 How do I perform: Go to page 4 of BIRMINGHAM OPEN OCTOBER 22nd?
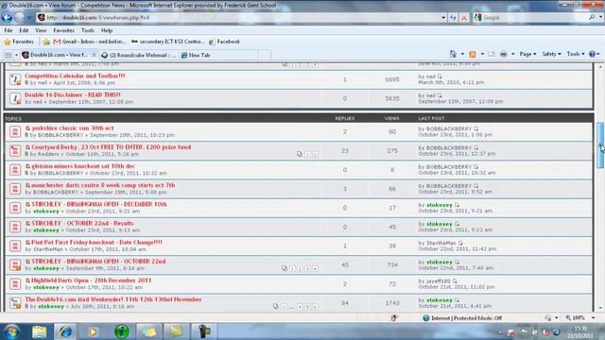pyautogui.click(x=315, y=268)
